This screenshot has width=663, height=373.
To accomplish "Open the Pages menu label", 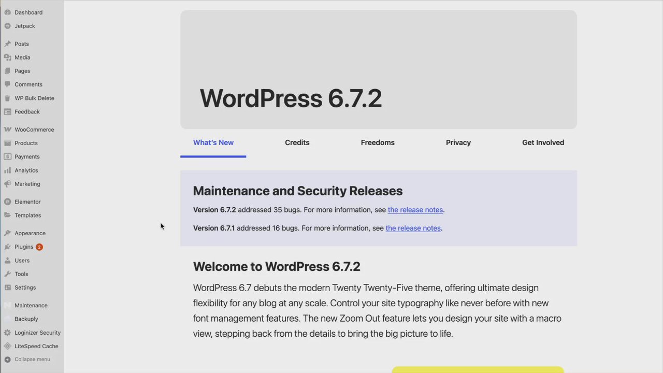I will point(22,71).
